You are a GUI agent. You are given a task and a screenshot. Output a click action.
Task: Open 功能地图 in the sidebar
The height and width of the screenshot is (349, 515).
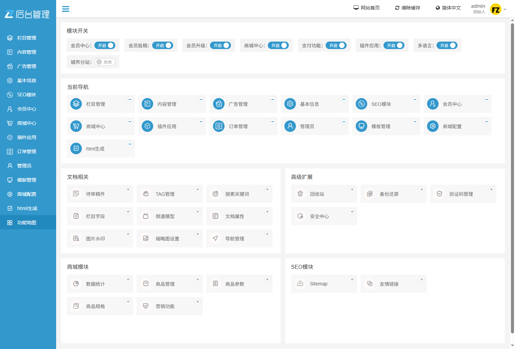[27, 223]
